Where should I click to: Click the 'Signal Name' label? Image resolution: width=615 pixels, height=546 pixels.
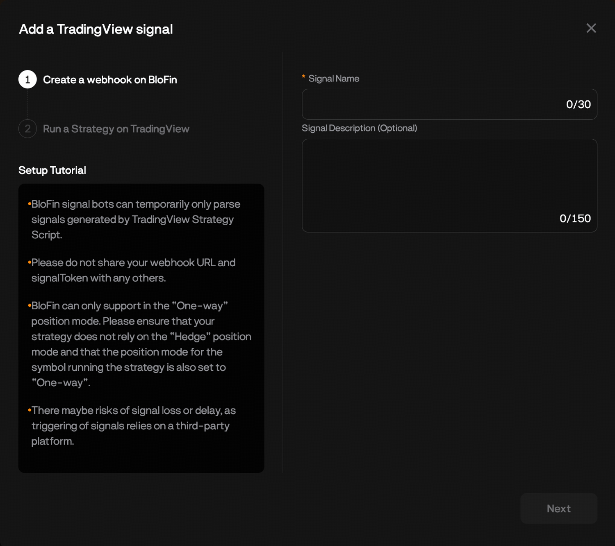tap(334, 79)
